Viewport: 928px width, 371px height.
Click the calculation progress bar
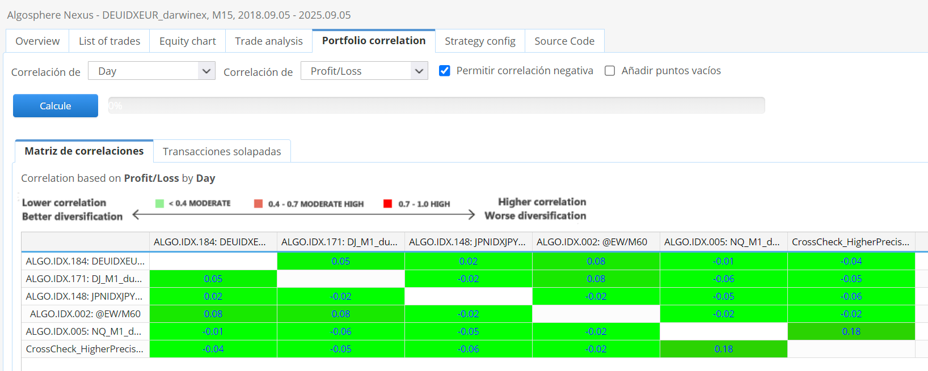(436, 105)
